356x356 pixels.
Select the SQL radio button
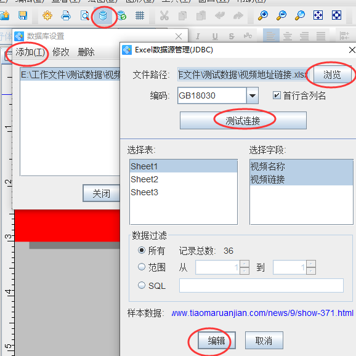[x=142, y=285]
